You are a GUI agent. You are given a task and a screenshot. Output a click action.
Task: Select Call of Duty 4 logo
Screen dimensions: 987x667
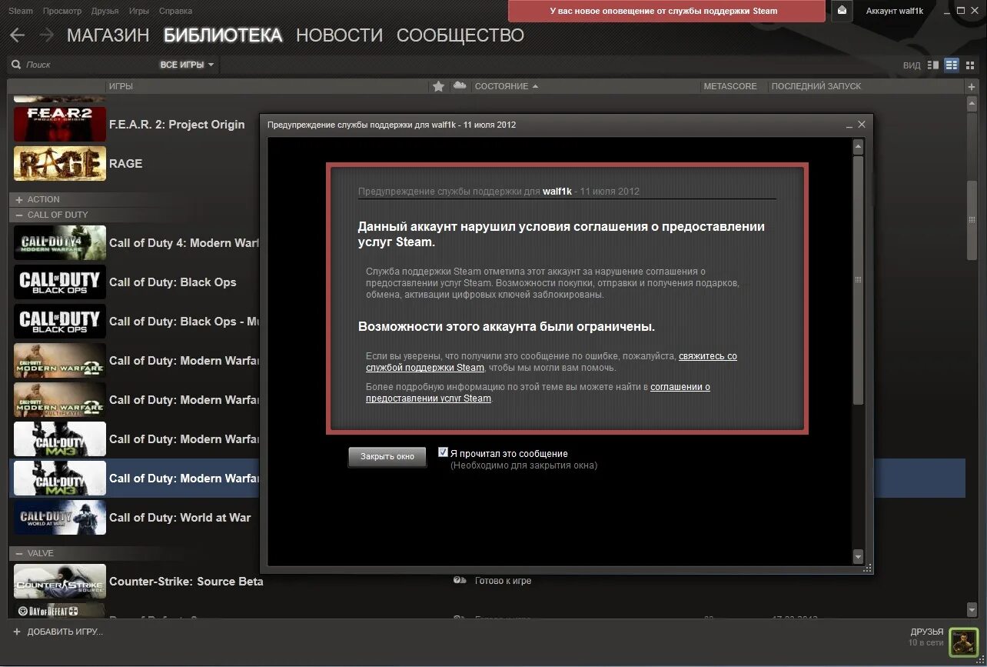coord(60,243)
